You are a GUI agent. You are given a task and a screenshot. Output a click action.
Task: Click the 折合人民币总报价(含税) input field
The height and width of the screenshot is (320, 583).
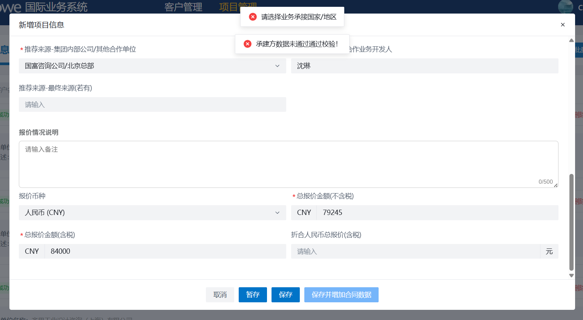pyautogui.click(x=416, y=251)
